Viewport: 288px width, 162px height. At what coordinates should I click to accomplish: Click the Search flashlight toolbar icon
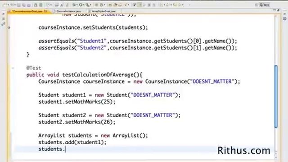tap(126, 5)
